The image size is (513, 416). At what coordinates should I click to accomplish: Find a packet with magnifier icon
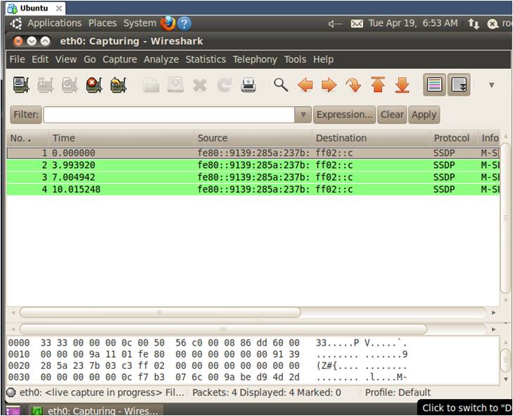pos(281,85)
